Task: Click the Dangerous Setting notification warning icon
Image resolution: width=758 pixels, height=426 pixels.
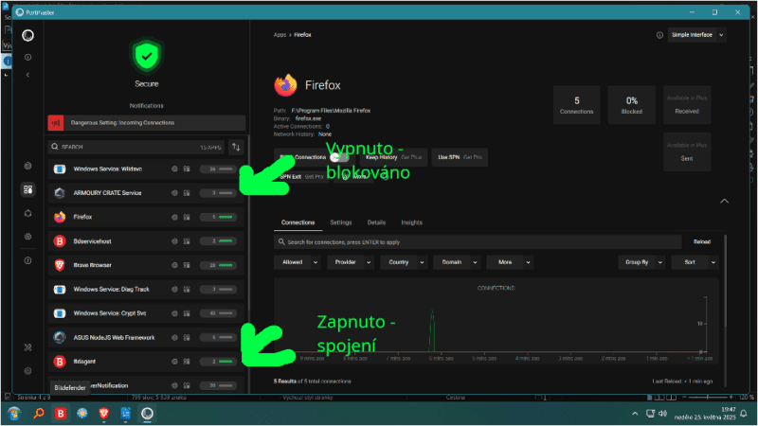Action: point(56,123)
